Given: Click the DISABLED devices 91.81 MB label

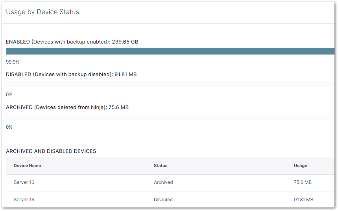Looking at the screenshot, I should [x=71, y=74].
